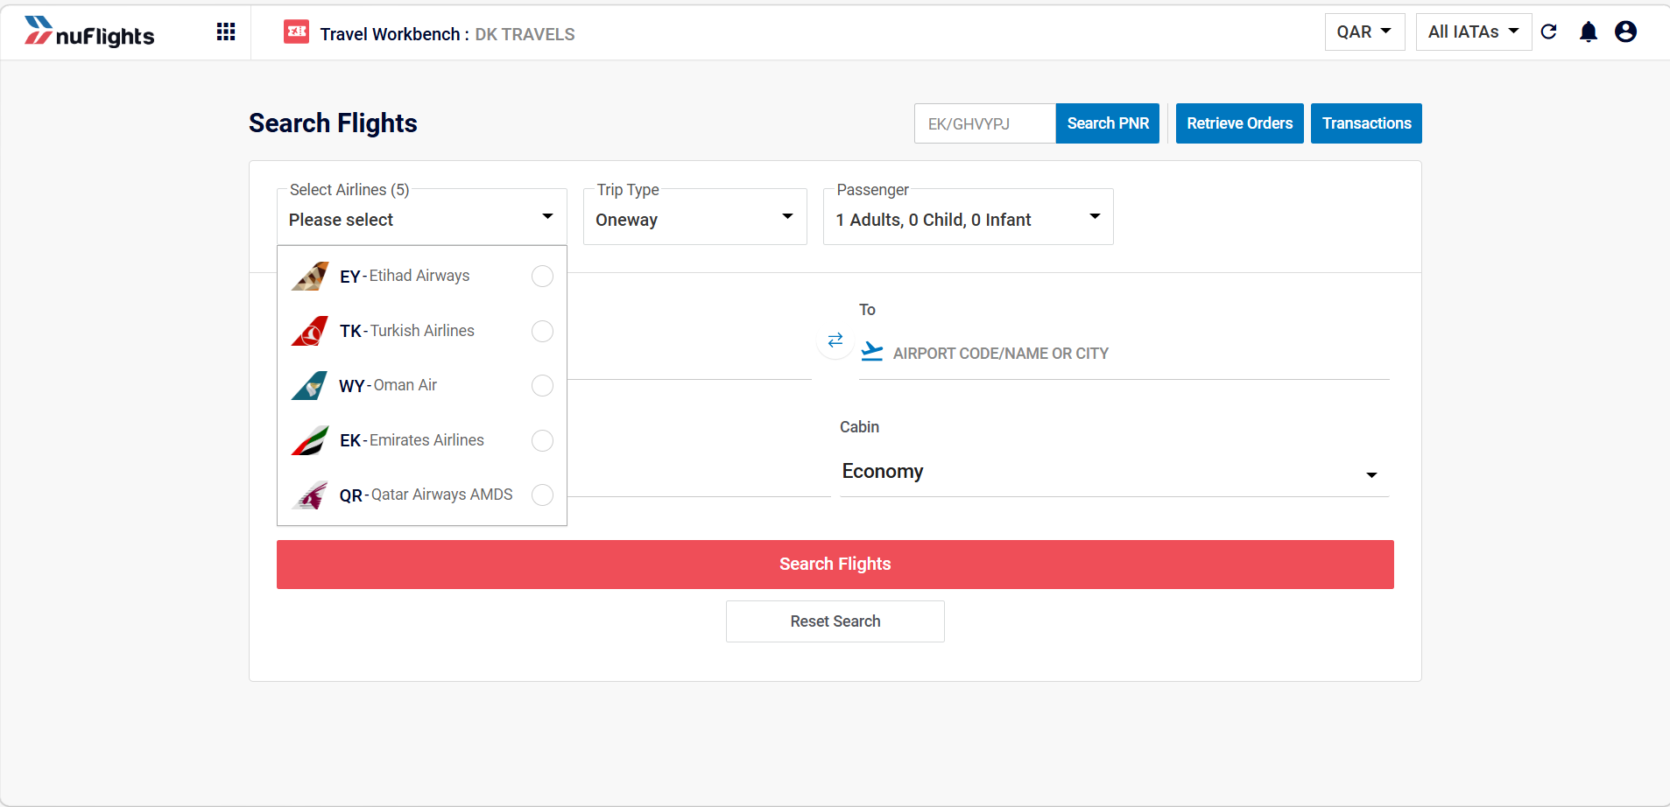Click the Turkish Airlines tail logo
This screenshot has width=1670, height=807.
(x=310, y=331)
